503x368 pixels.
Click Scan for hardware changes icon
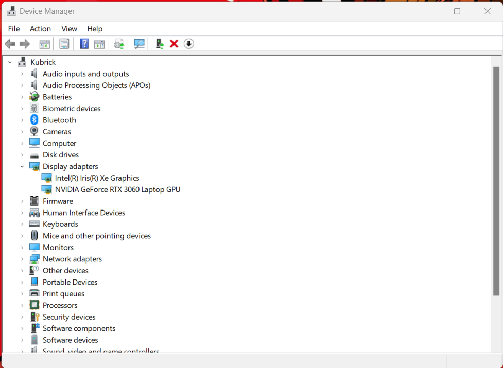click(x=139, y=44)
